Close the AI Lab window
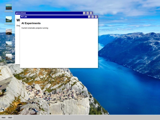Screen dimensions: 160x120 [96, 17]
